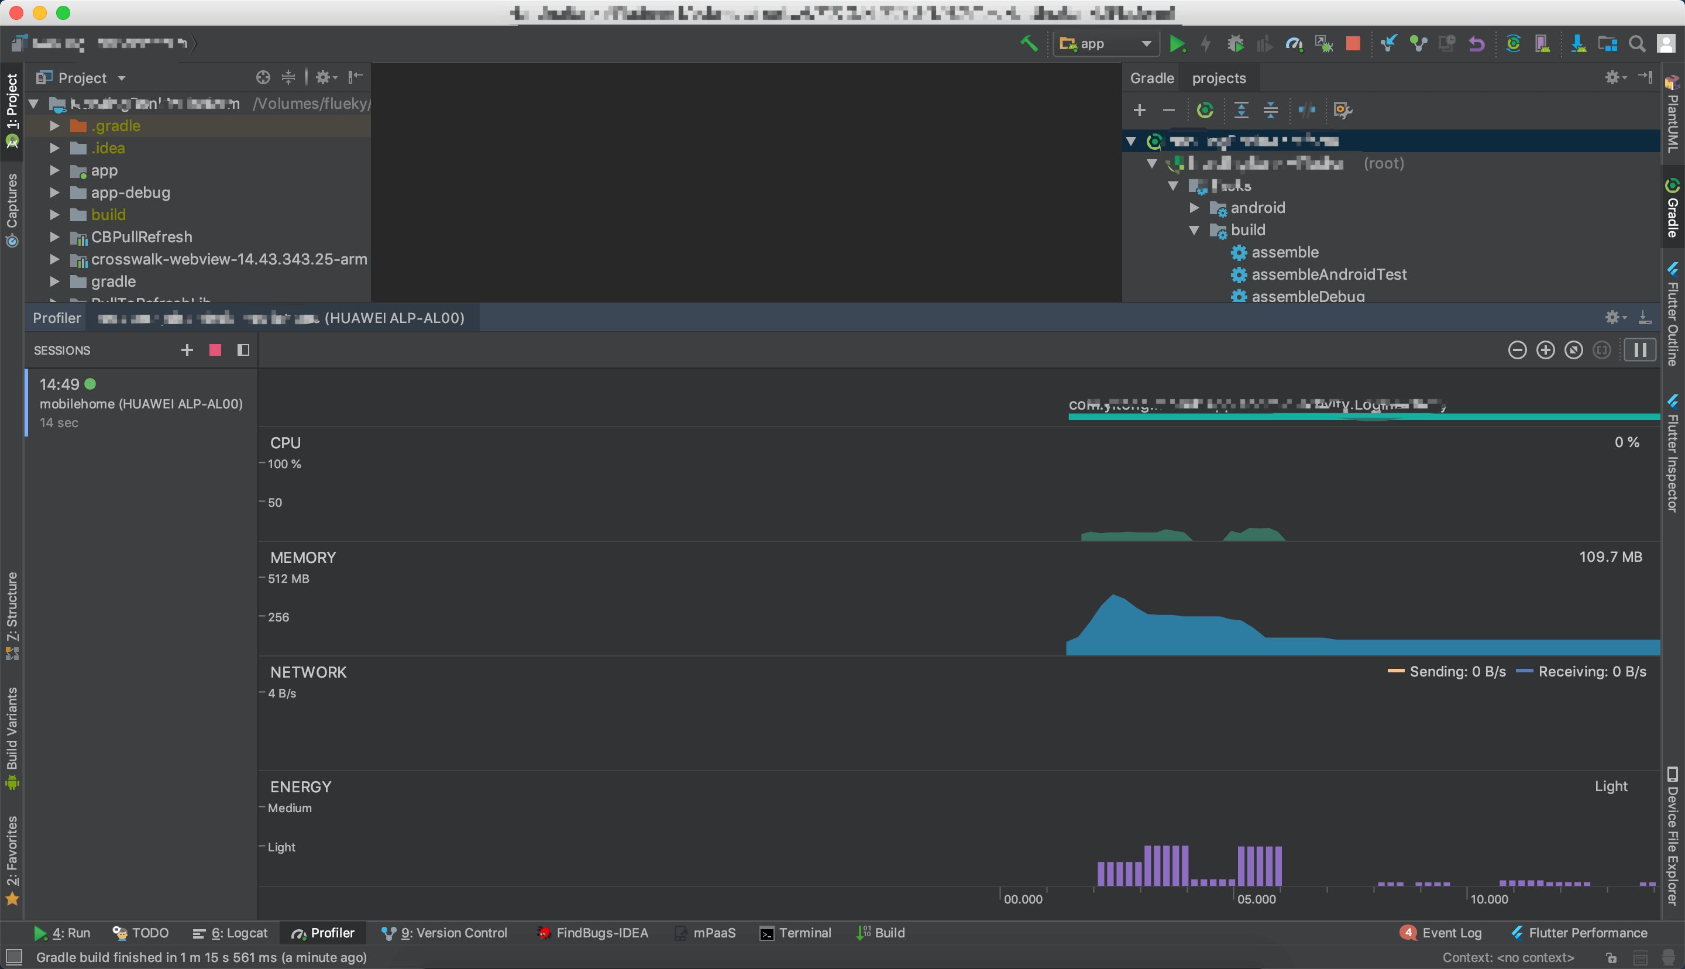This screenshot has height=969, width=1685.
Task: Open AVD Manager from the toolbar
Action: (x=1542, y=44)
